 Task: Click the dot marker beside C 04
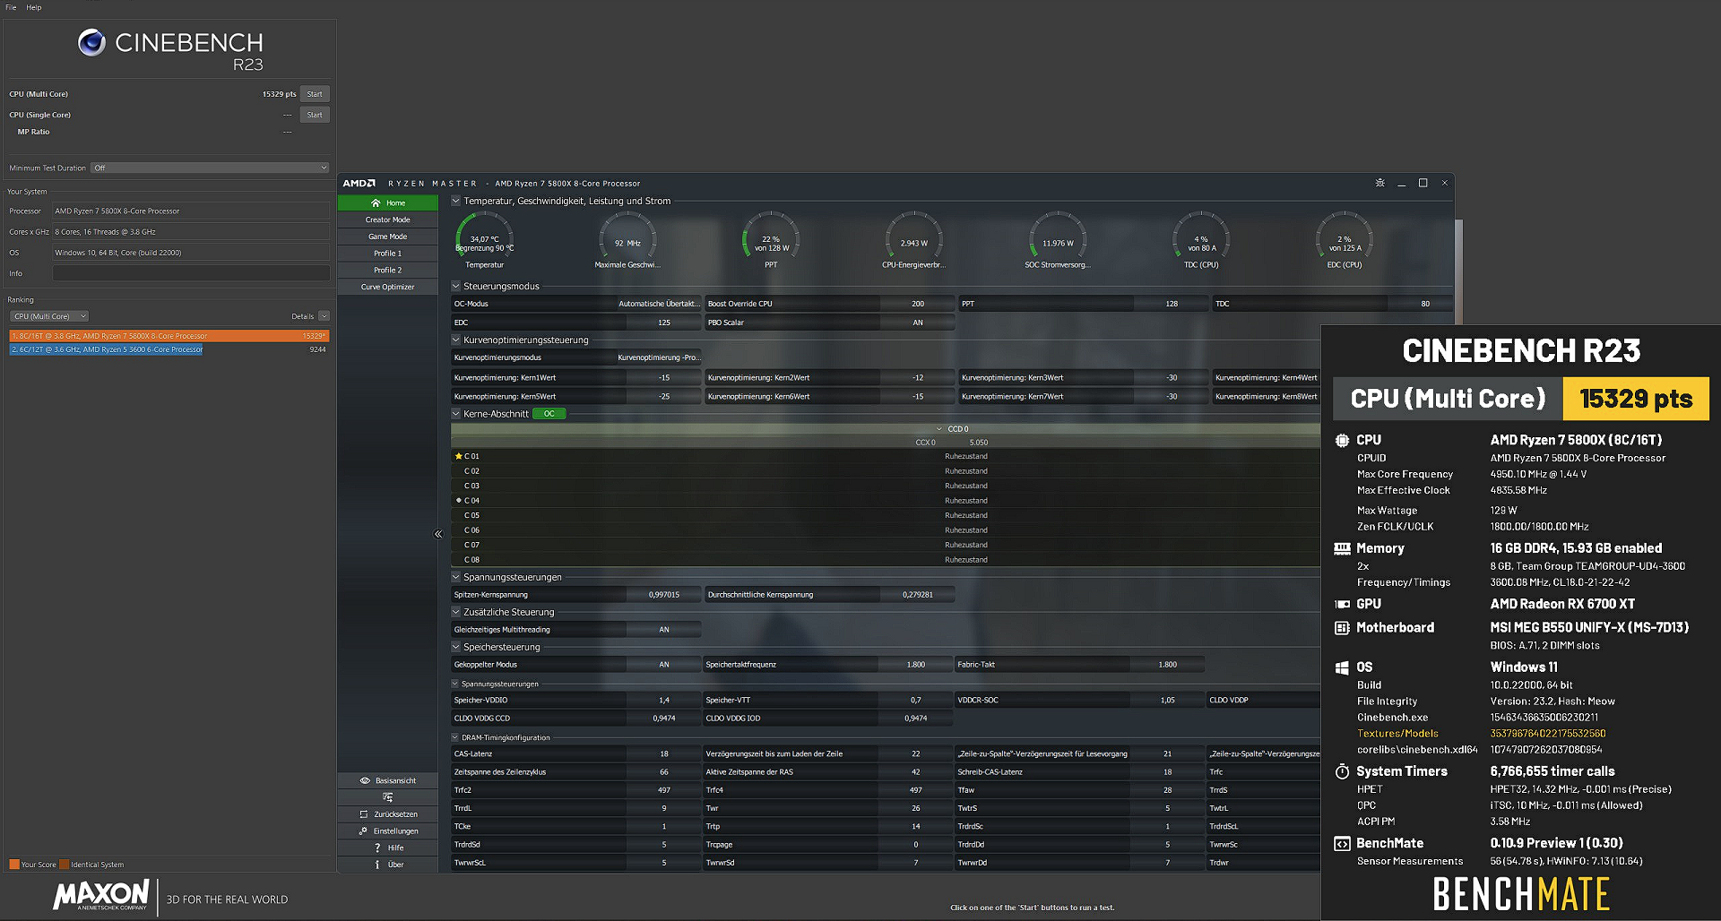(459, 500)
